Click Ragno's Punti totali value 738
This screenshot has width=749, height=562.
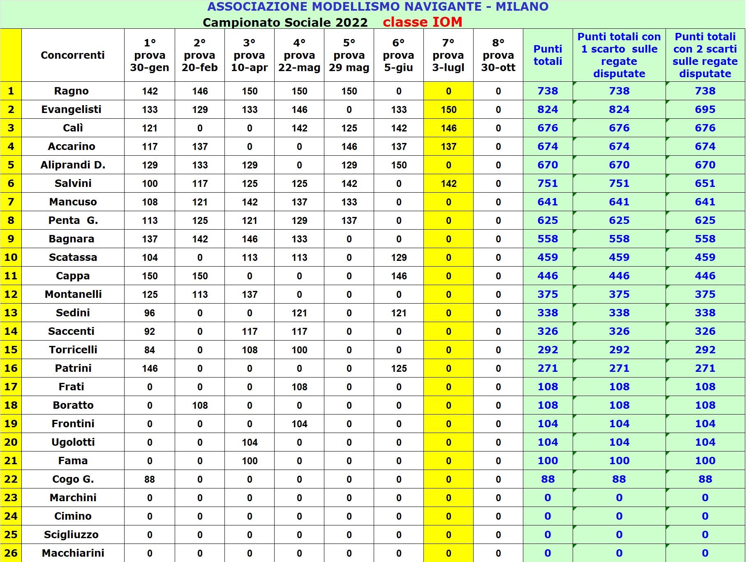(x=548, y=91)
